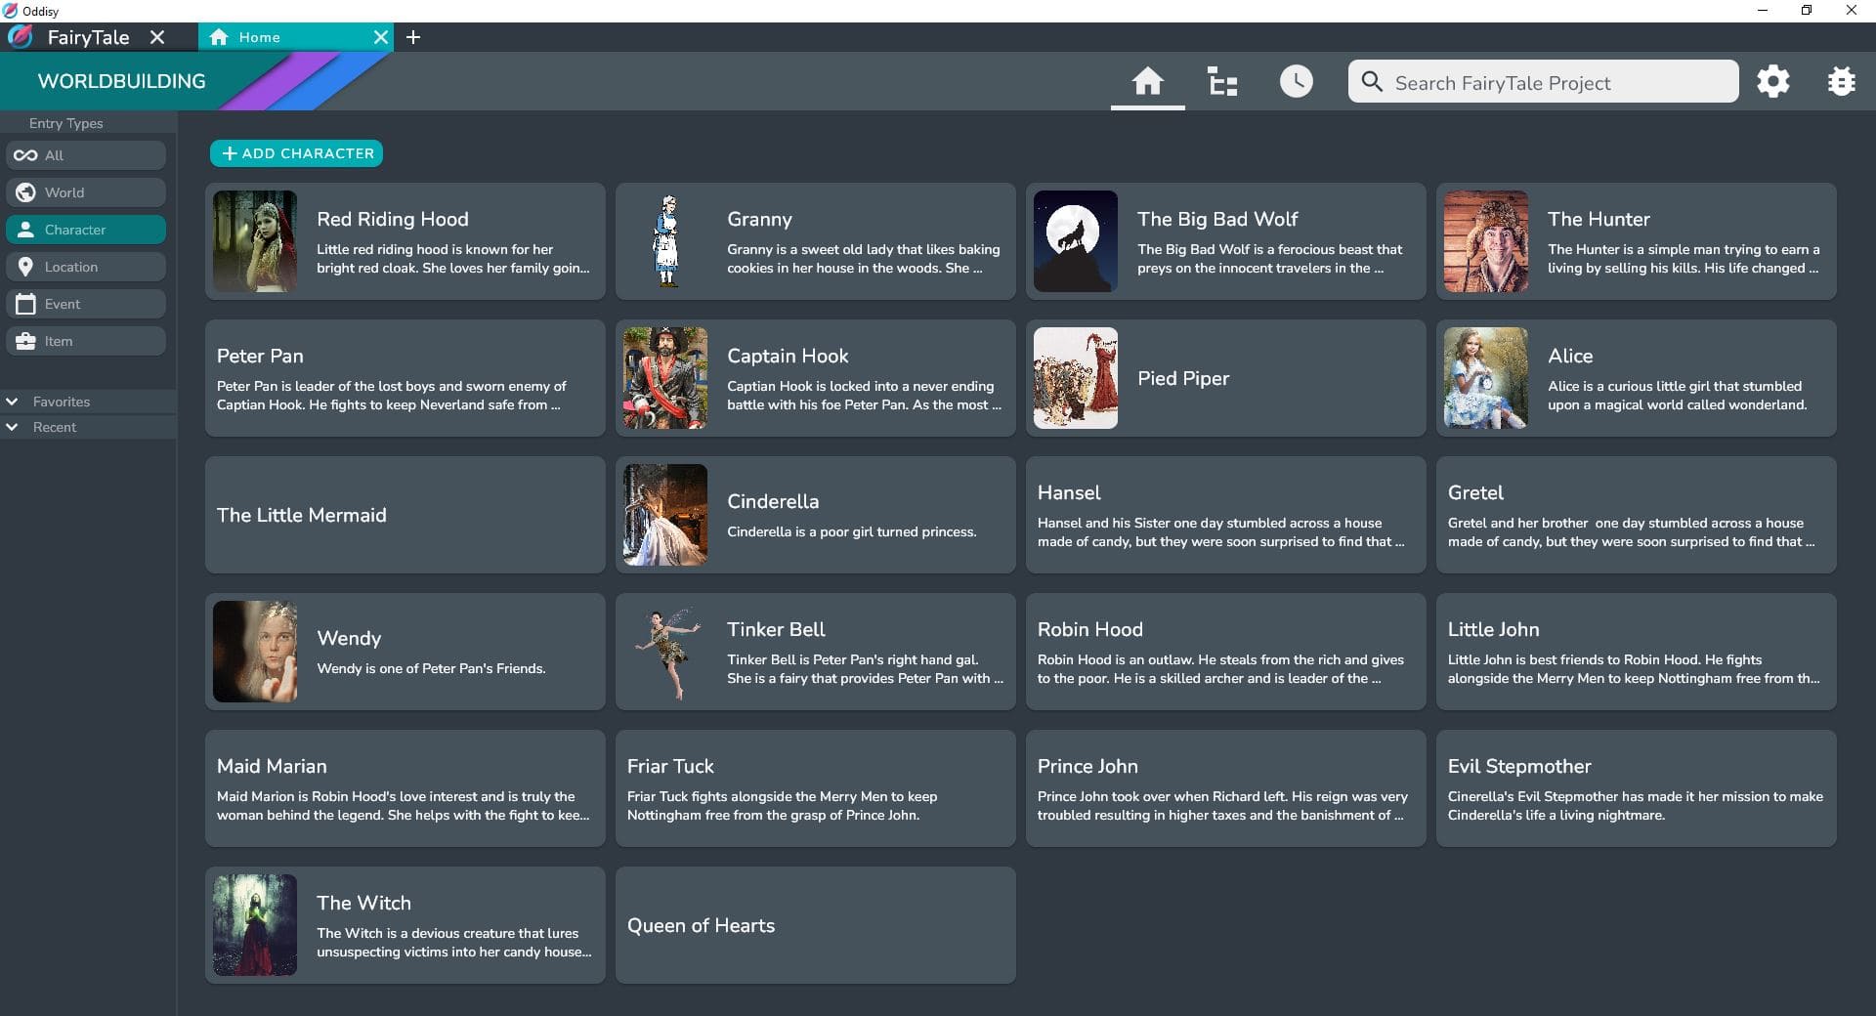
Task: Open the Big Bad Wolf character card
Action: (1225, 241)
